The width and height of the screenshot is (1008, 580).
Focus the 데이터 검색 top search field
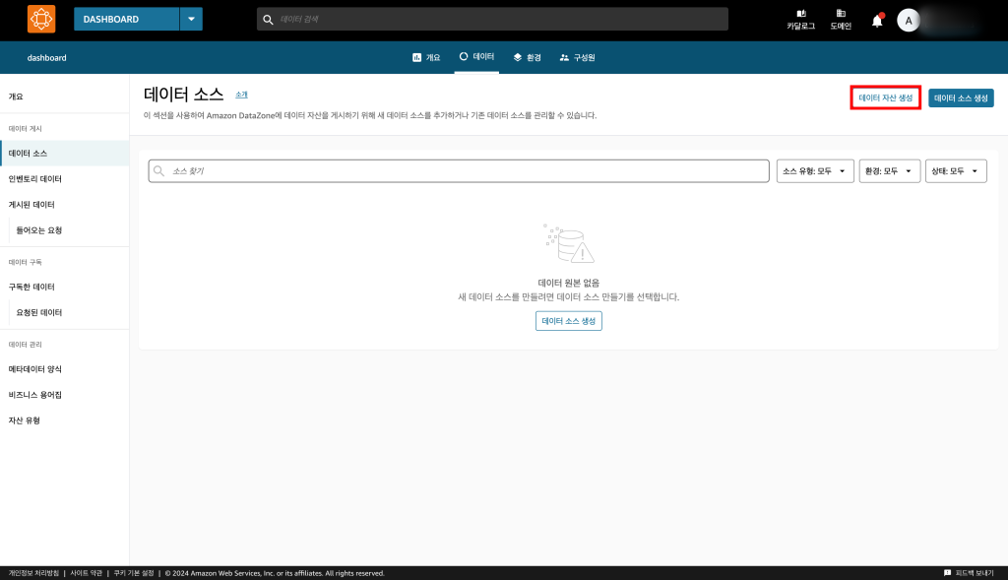(492, 20)
